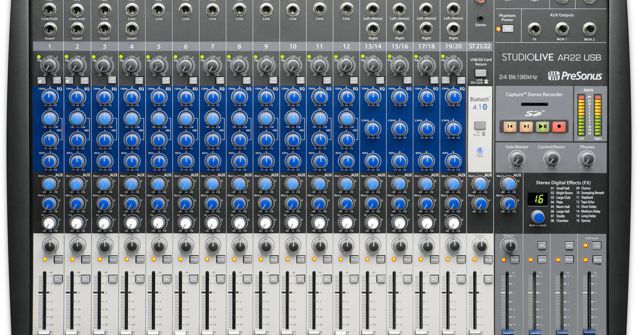Click the channel 1 80Hz EQ knob
Image resolution: width=638 pixels, height=335 pixels.
50,160
